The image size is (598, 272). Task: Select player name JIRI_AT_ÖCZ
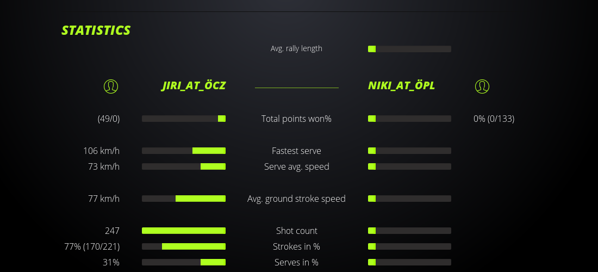coord(194,86)
